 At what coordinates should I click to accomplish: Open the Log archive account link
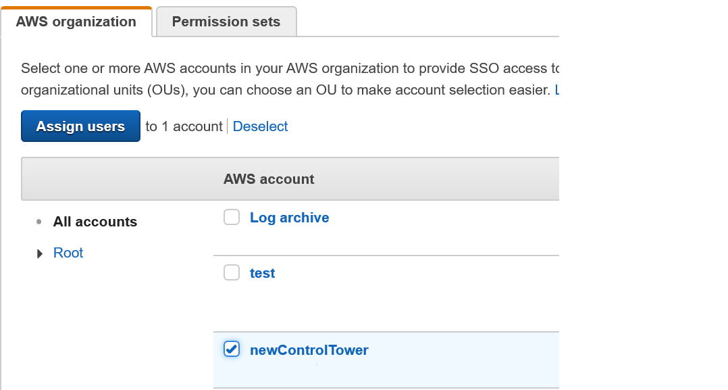289,217
